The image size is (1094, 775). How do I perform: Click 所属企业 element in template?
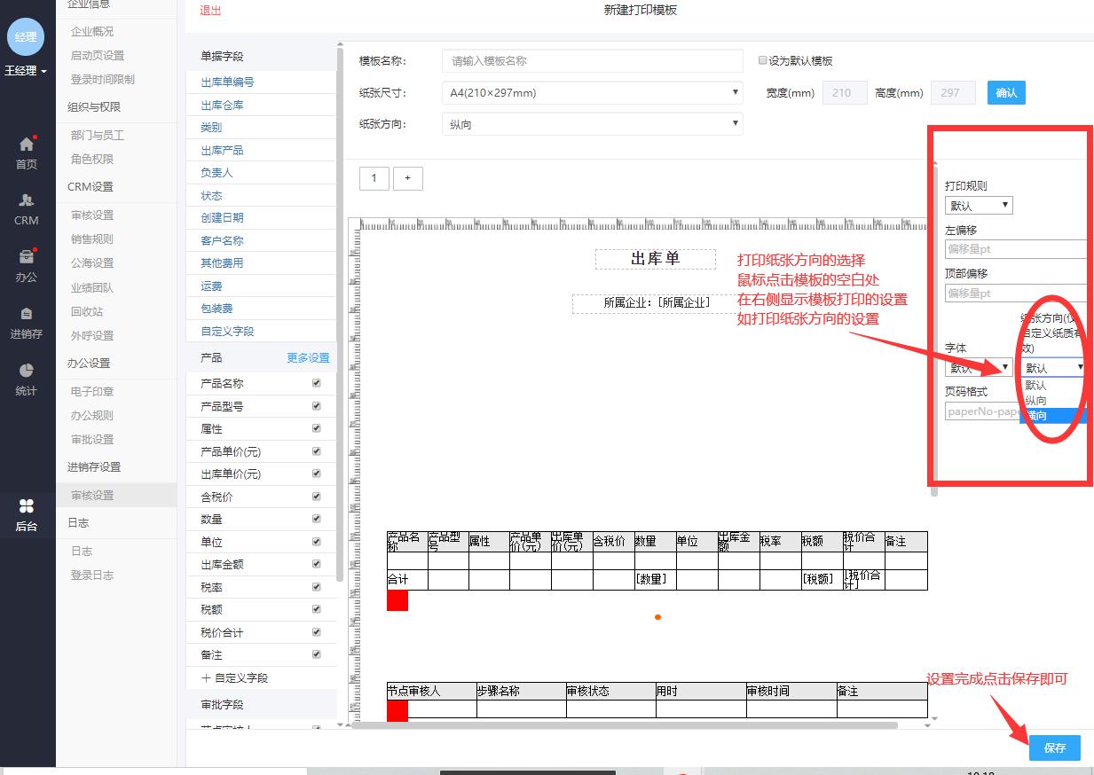coord(657,302)
